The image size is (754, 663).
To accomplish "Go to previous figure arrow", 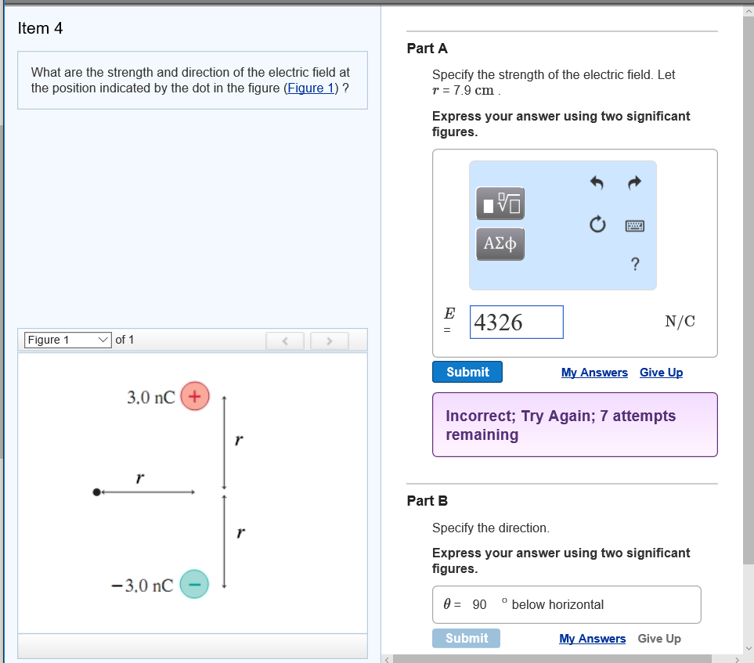I will (286, 341).
